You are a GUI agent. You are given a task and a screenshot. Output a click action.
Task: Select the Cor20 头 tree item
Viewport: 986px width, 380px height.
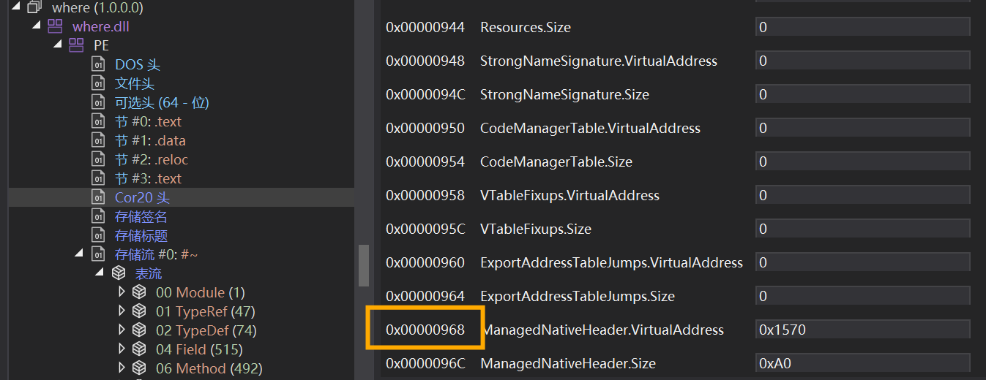click(x=142, y=197)
